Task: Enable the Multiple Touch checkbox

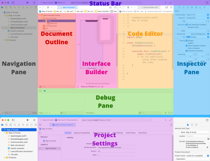Action: click(186, 27)
